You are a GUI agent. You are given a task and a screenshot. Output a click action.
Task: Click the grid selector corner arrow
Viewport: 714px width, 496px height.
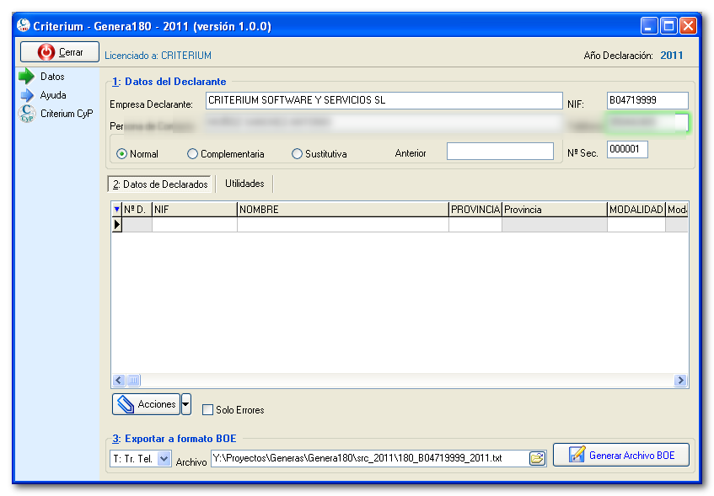click(116, 210)
